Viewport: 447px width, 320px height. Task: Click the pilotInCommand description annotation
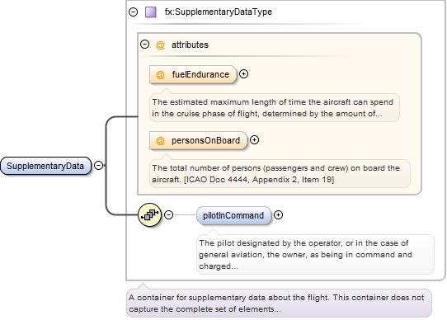315,254
